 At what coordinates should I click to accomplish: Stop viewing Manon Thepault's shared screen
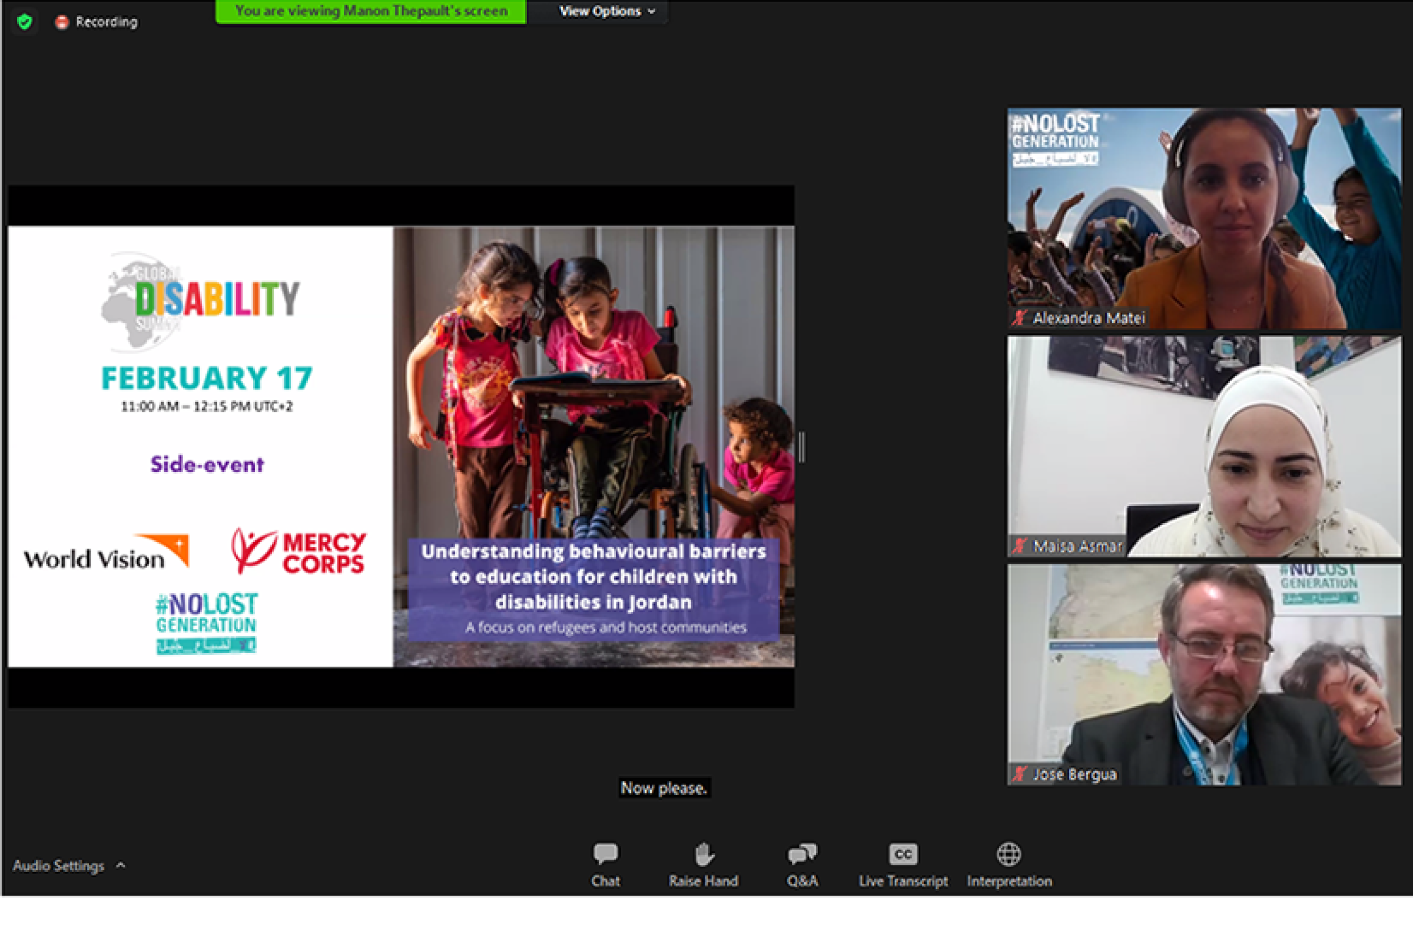click(x=370, y=11)
